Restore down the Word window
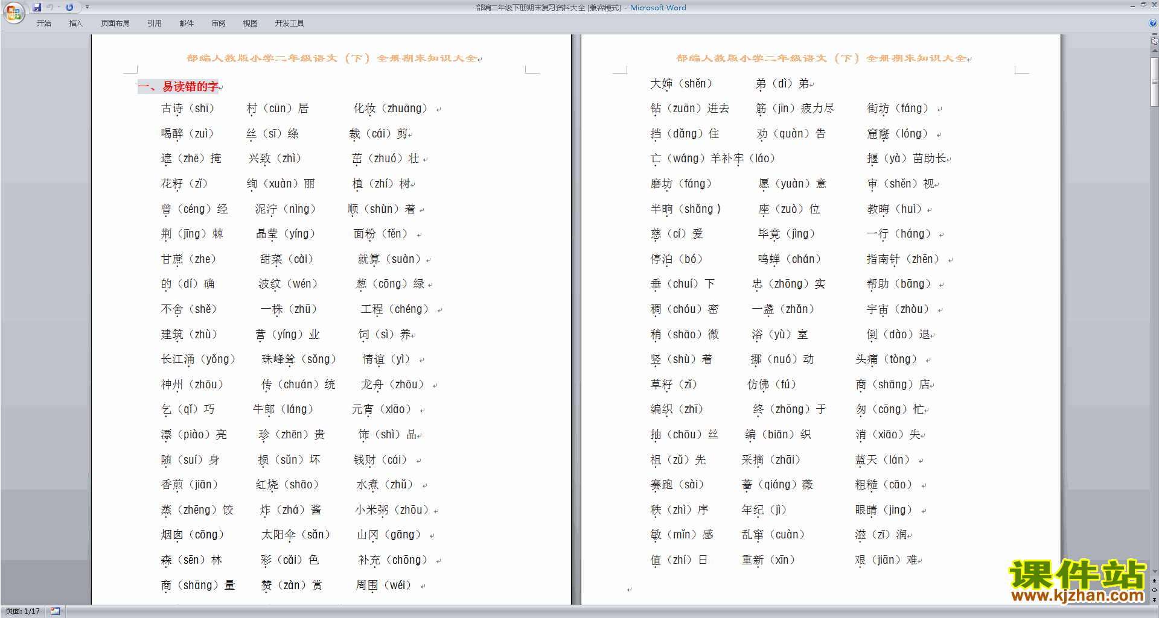The height and width of the screenshot is (618, 1159). 1143,5
